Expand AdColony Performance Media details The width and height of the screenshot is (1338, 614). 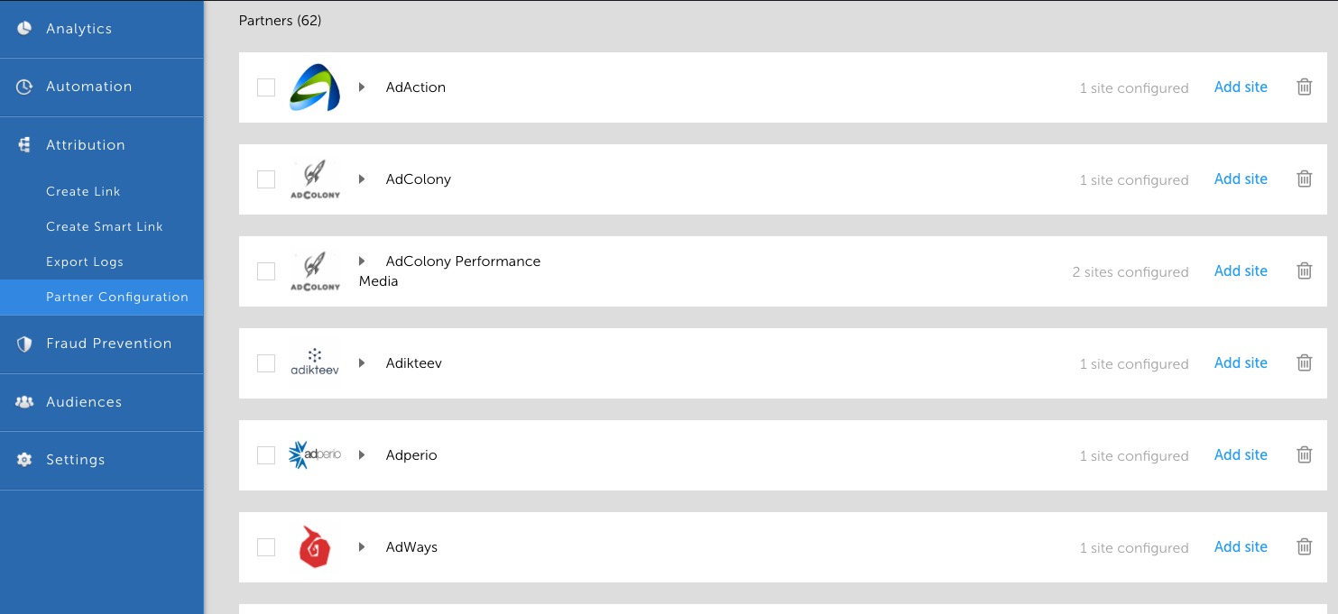(362, 261)
